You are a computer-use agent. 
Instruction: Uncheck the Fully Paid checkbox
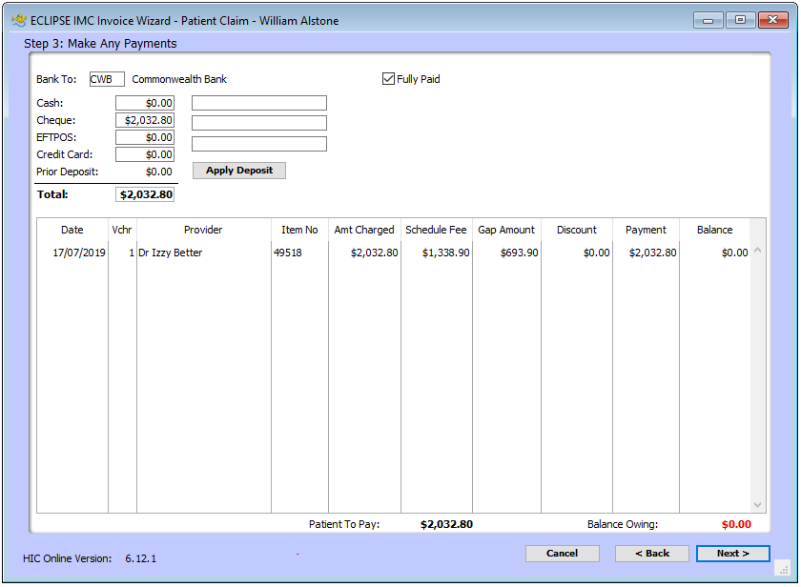(388, 79)
